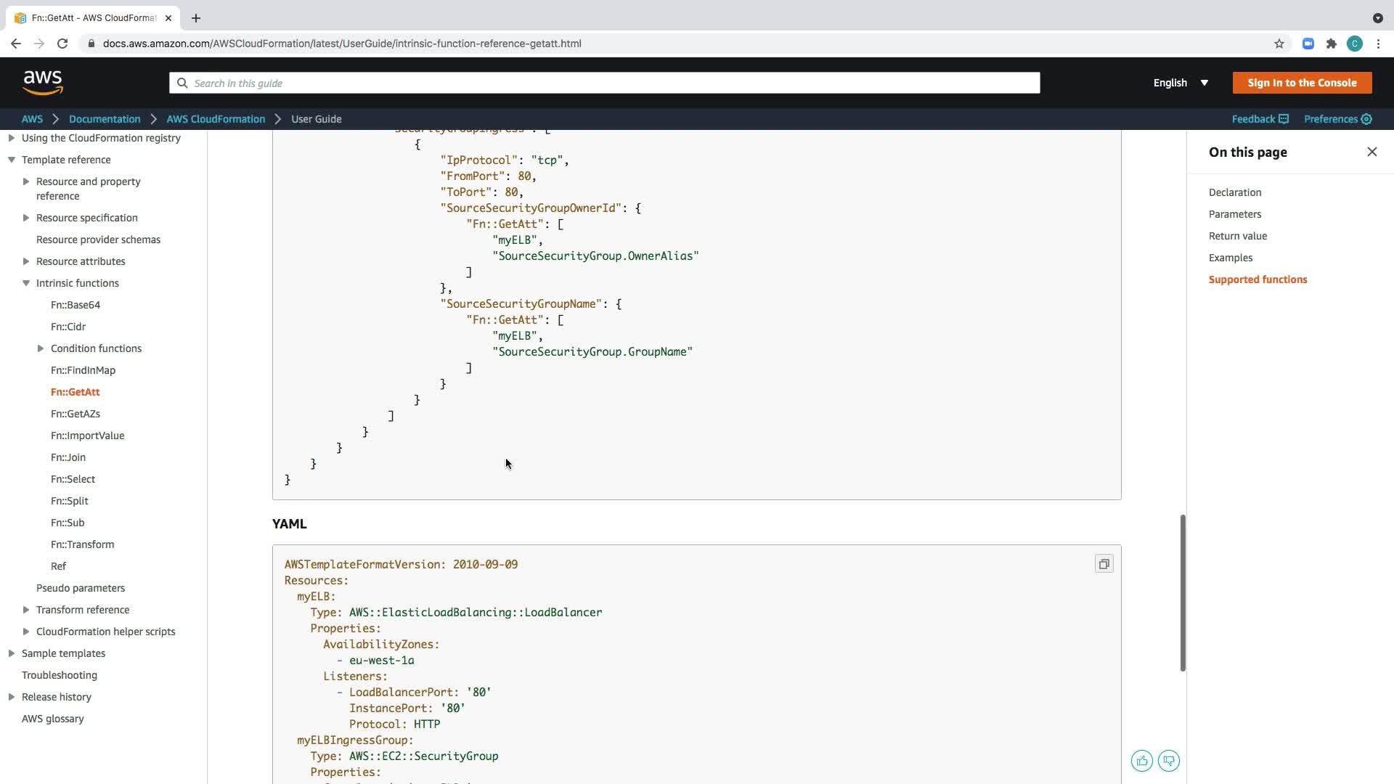Click the AWS logo
This screenshot has width=1394, height=784.
pyautogui.click(x=43, y=83)
